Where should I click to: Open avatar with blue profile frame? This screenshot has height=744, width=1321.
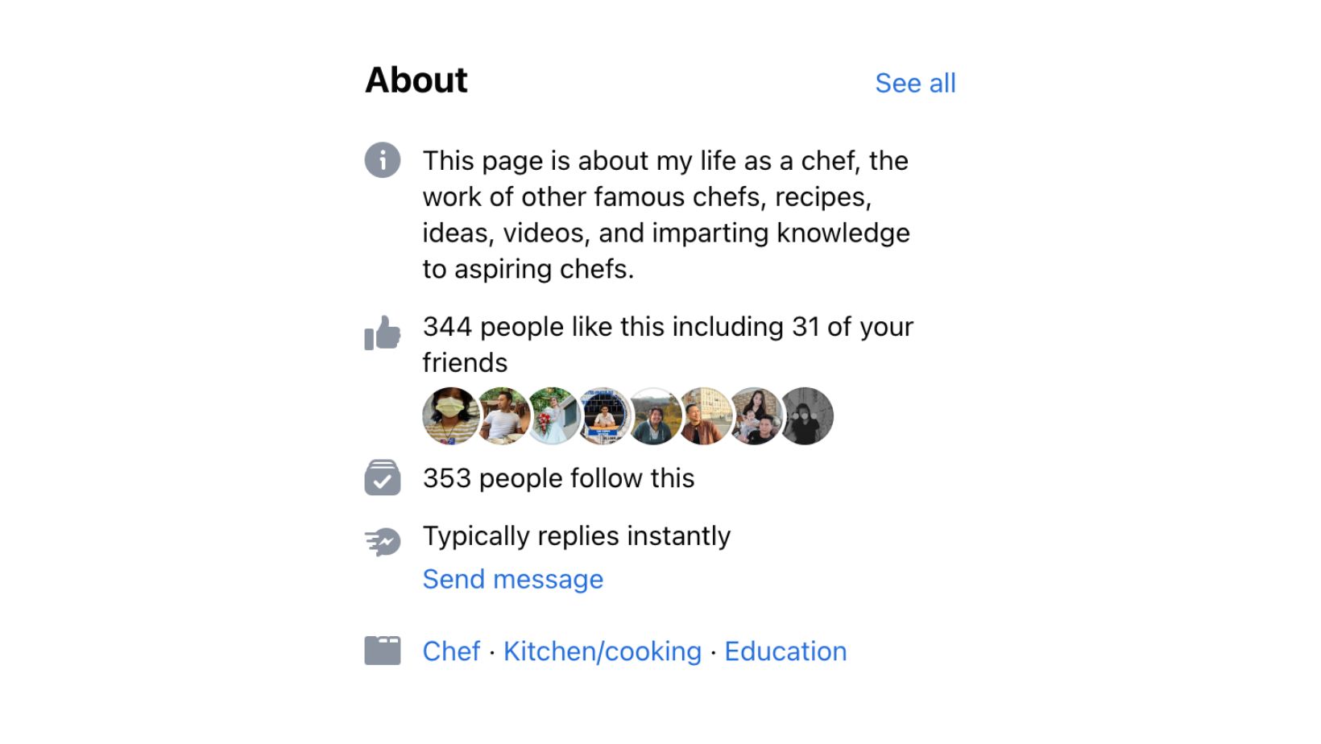603,415
